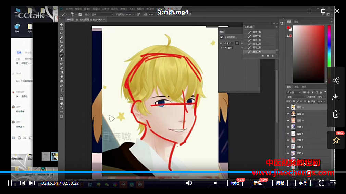Open the 文件 File menu
The width and height of the screenshot is (346, 194).
69,9
